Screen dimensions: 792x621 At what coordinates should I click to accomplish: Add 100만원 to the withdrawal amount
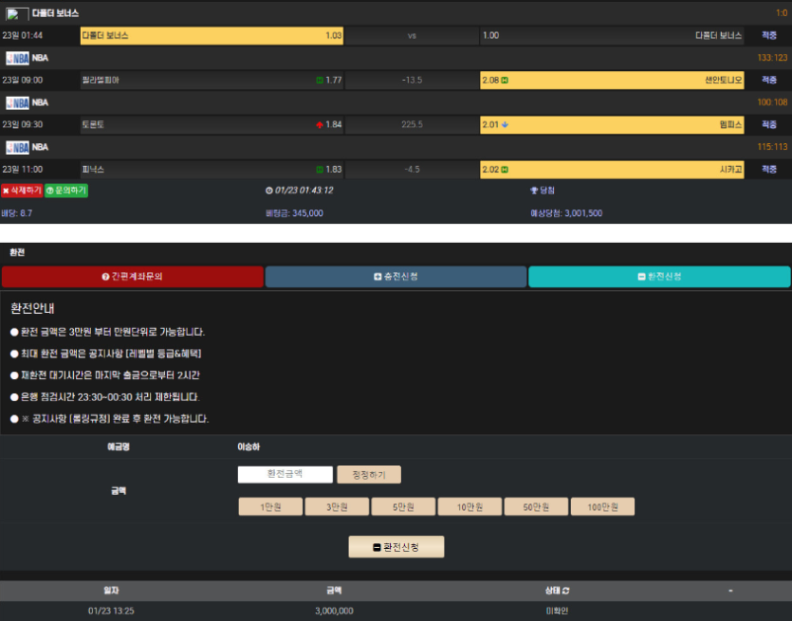(602, 506)
